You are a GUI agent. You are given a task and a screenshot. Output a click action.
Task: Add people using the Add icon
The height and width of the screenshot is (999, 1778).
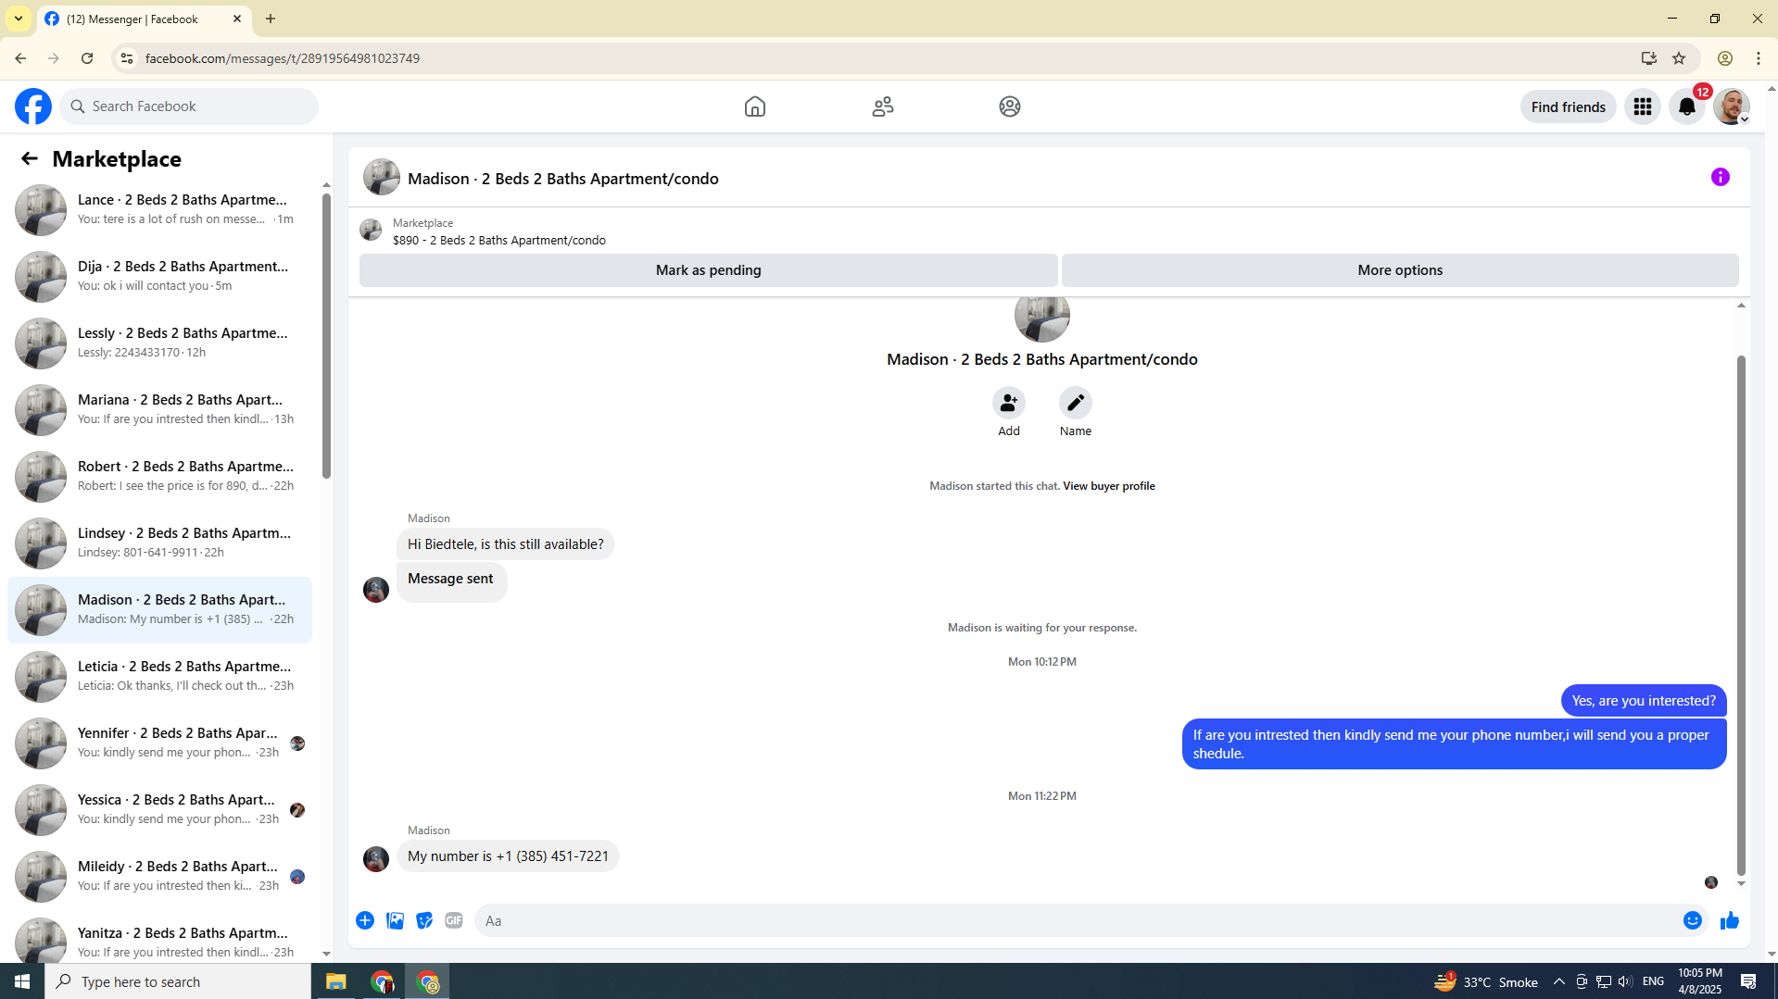[1009, 403]
